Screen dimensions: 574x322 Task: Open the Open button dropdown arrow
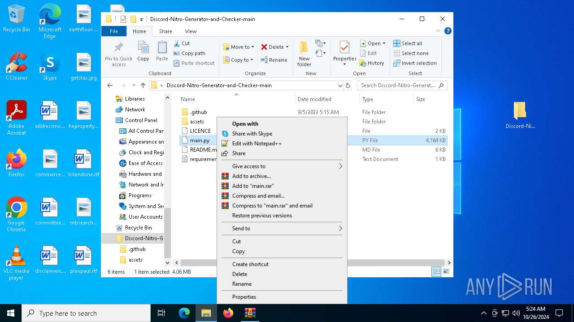[x=384, y=43]
